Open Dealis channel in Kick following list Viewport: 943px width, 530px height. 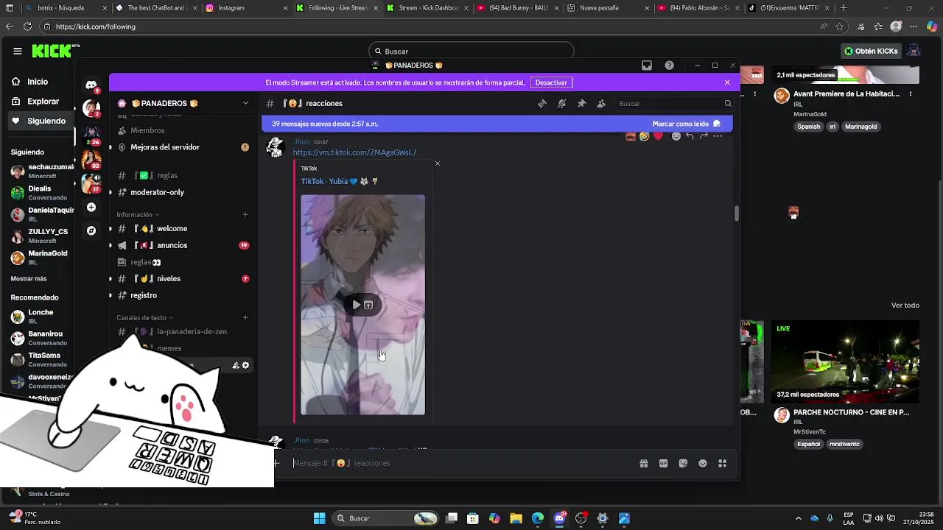pyautogui.click(x=42, y=193)
